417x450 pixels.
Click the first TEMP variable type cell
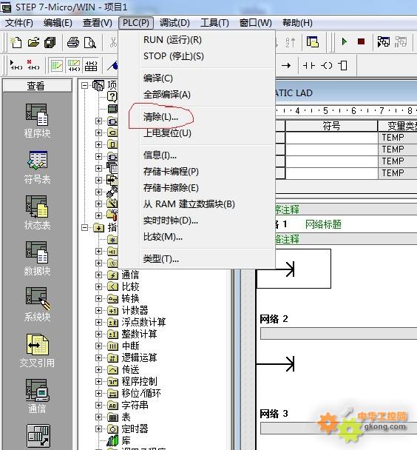click(398, 138)
